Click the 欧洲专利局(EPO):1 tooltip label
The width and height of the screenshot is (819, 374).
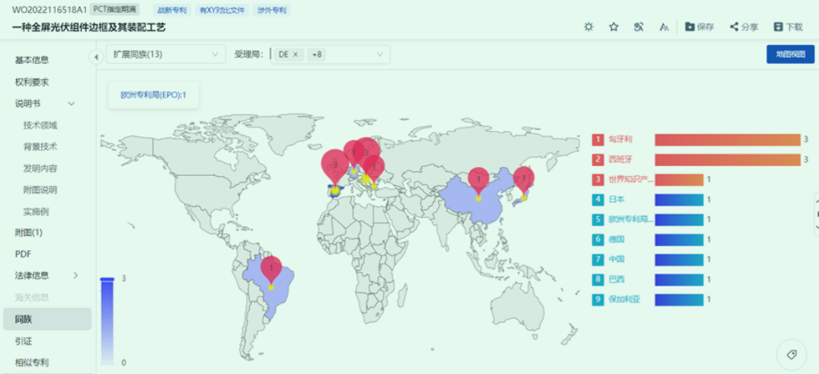(154, 95)
